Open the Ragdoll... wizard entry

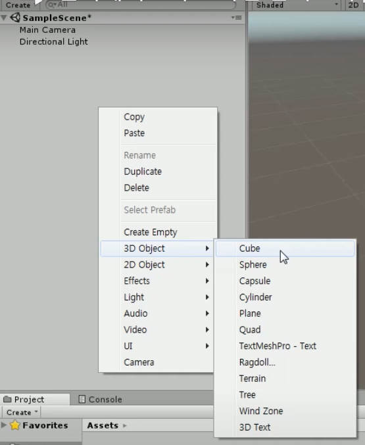pos(285,362)
